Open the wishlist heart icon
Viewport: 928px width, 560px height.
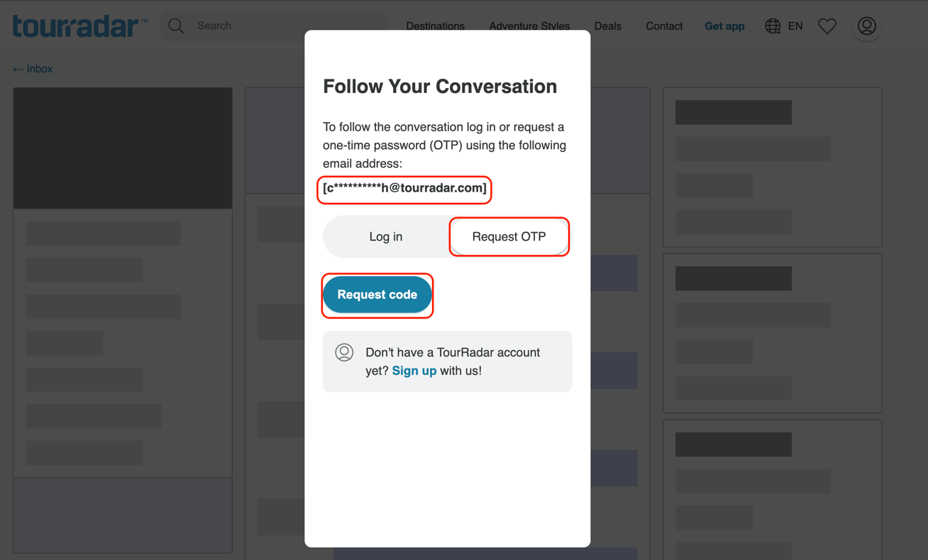tap(827, 26)
